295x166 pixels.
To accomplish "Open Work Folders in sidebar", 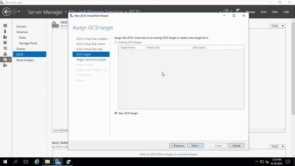I will (25, 60).
